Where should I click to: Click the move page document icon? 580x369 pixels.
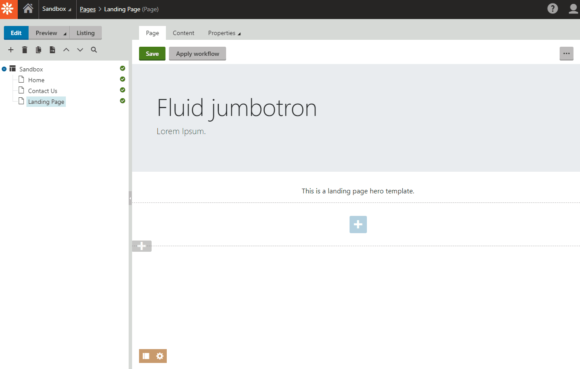pyautogui.click(x=52, y=50)
